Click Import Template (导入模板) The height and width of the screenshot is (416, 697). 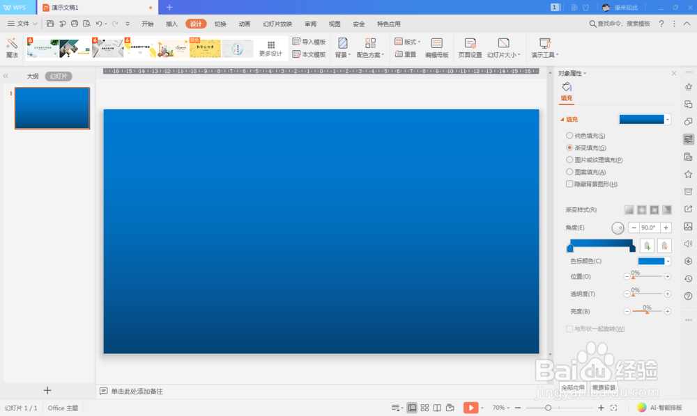pos(309,42)
